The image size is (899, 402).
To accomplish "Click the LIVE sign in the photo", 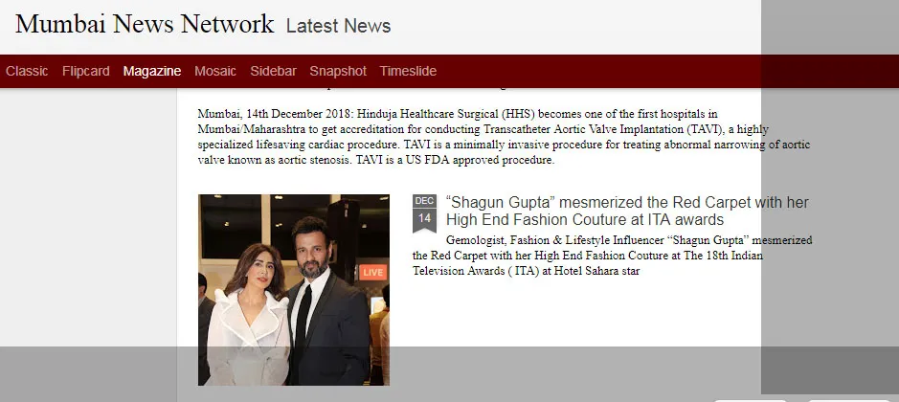I will (x=372, y=273).
